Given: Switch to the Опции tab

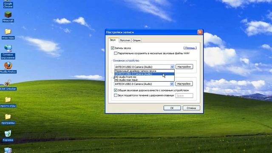Looking at the screenshot, I should [136, 40].
